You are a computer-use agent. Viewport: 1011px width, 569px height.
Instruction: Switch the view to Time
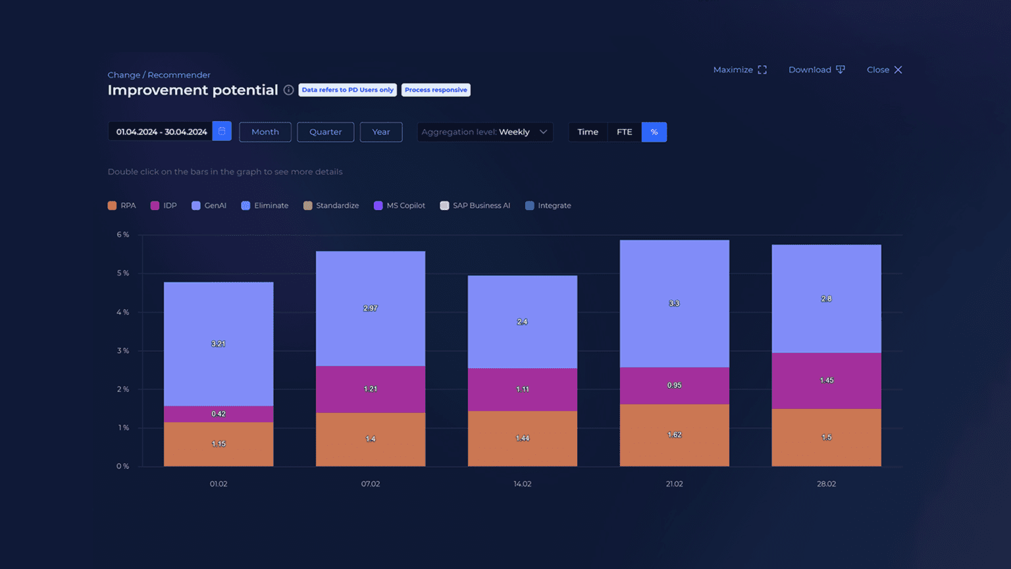(587, 132)
